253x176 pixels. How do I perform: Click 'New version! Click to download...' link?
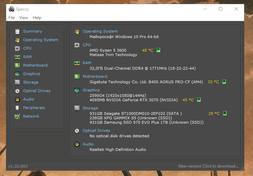pyautogui.click(x=208, y=166)
